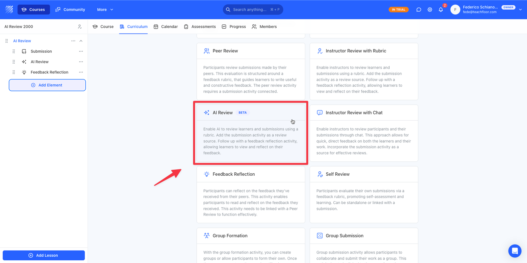This screenshot has height=263, width=527.
Task: Click the course title AI Review 2000
Action: pos(19,27)
